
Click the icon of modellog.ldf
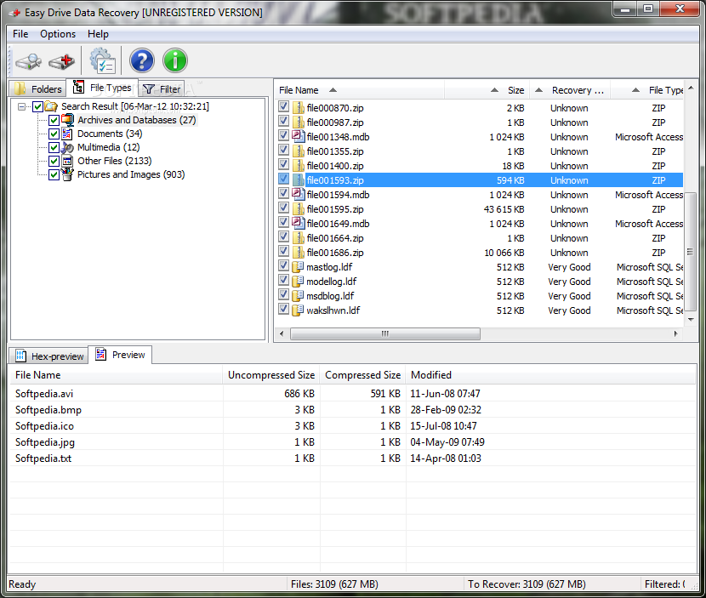click(298, 282)
